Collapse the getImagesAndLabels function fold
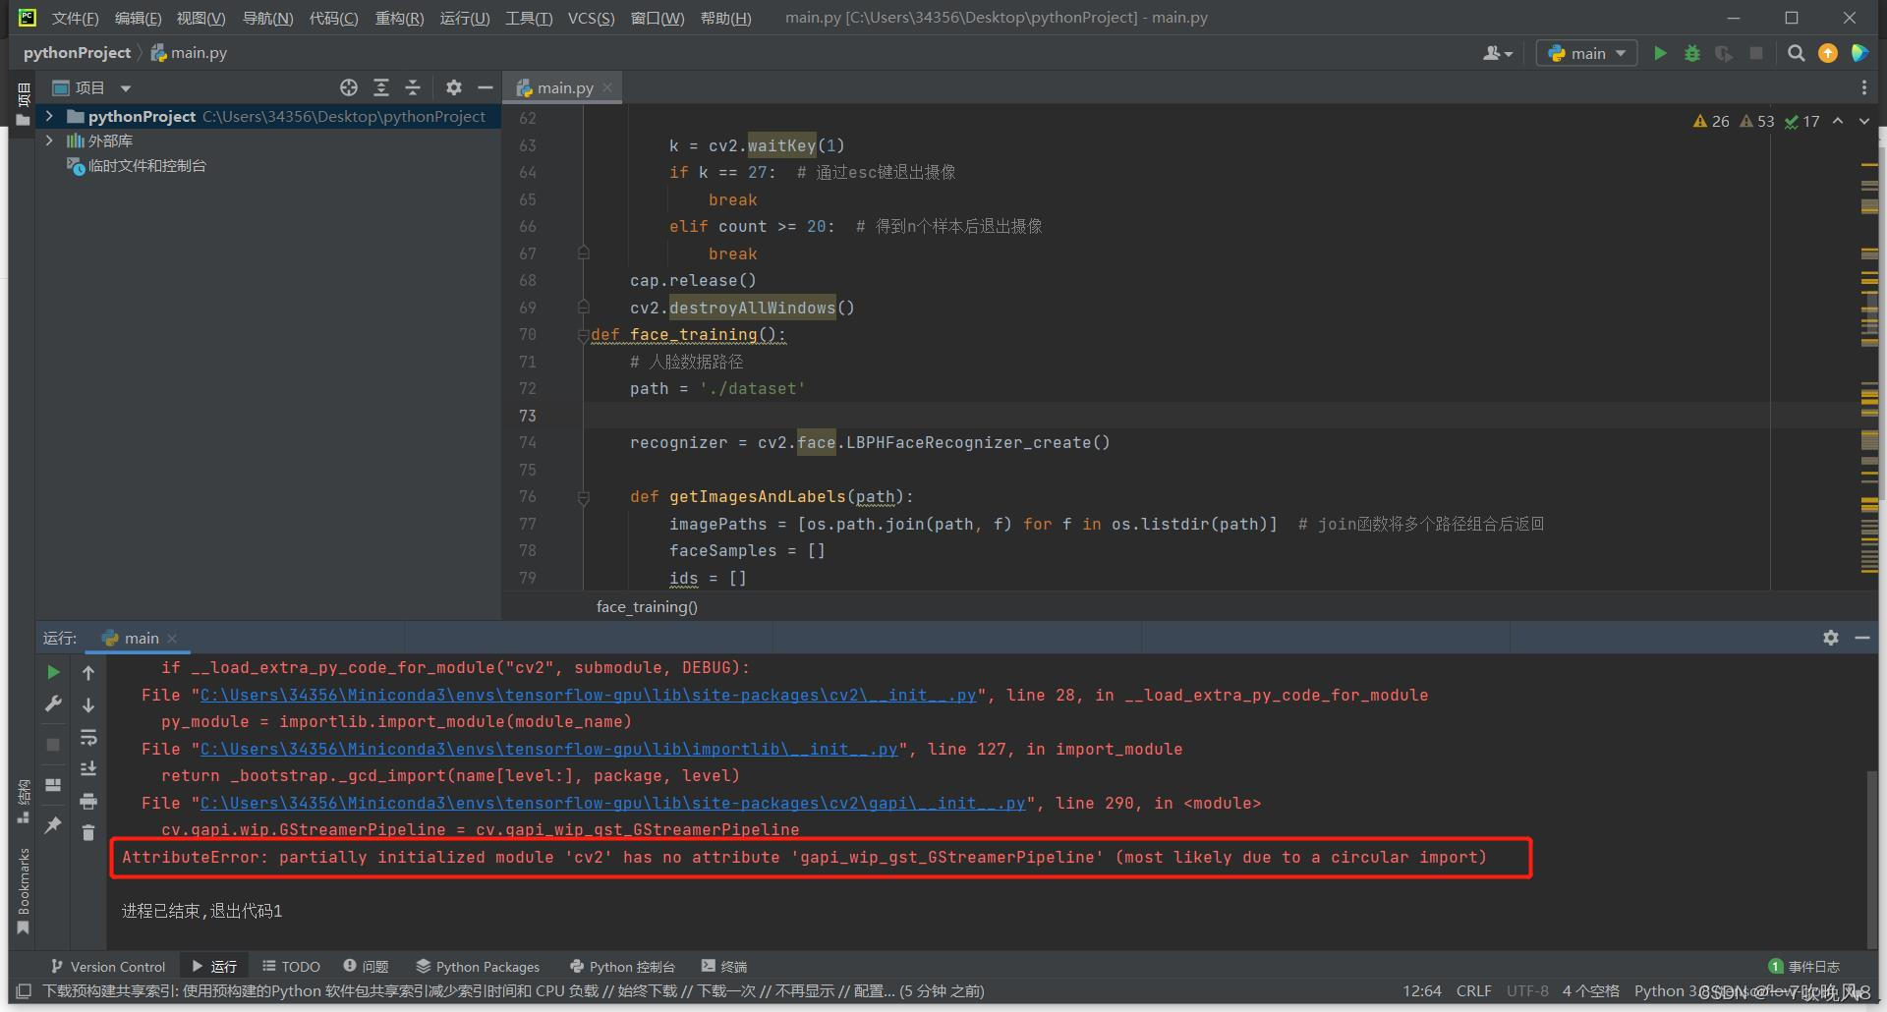1887x1012 pixels. point(583,497)
